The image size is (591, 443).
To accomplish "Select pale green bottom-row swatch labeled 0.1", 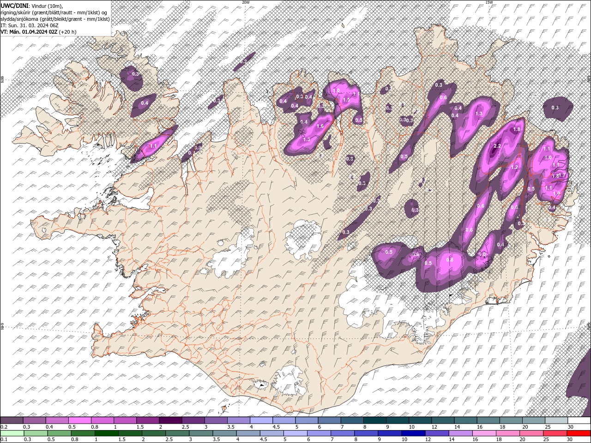I will pyautogui.click(x=12, y=433).
